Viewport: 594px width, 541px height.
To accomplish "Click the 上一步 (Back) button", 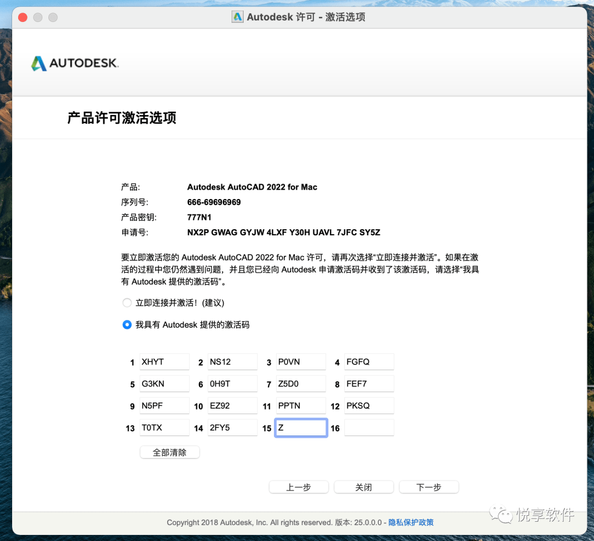I will click(299, 487).
